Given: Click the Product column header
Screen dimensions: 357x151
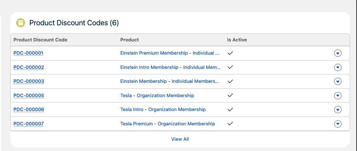Looking at the screenshot, I should [130, 40].
